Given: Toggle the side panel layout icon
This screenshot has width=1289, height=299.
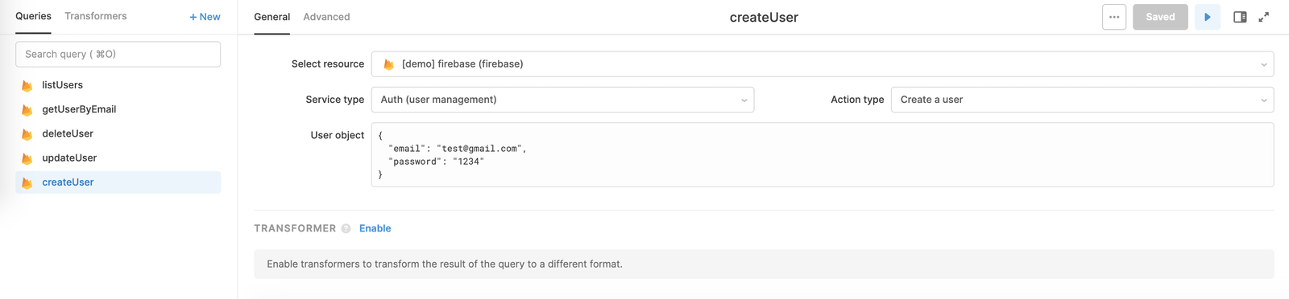Looking at the screenshot, I should [x=1240, y=17].
